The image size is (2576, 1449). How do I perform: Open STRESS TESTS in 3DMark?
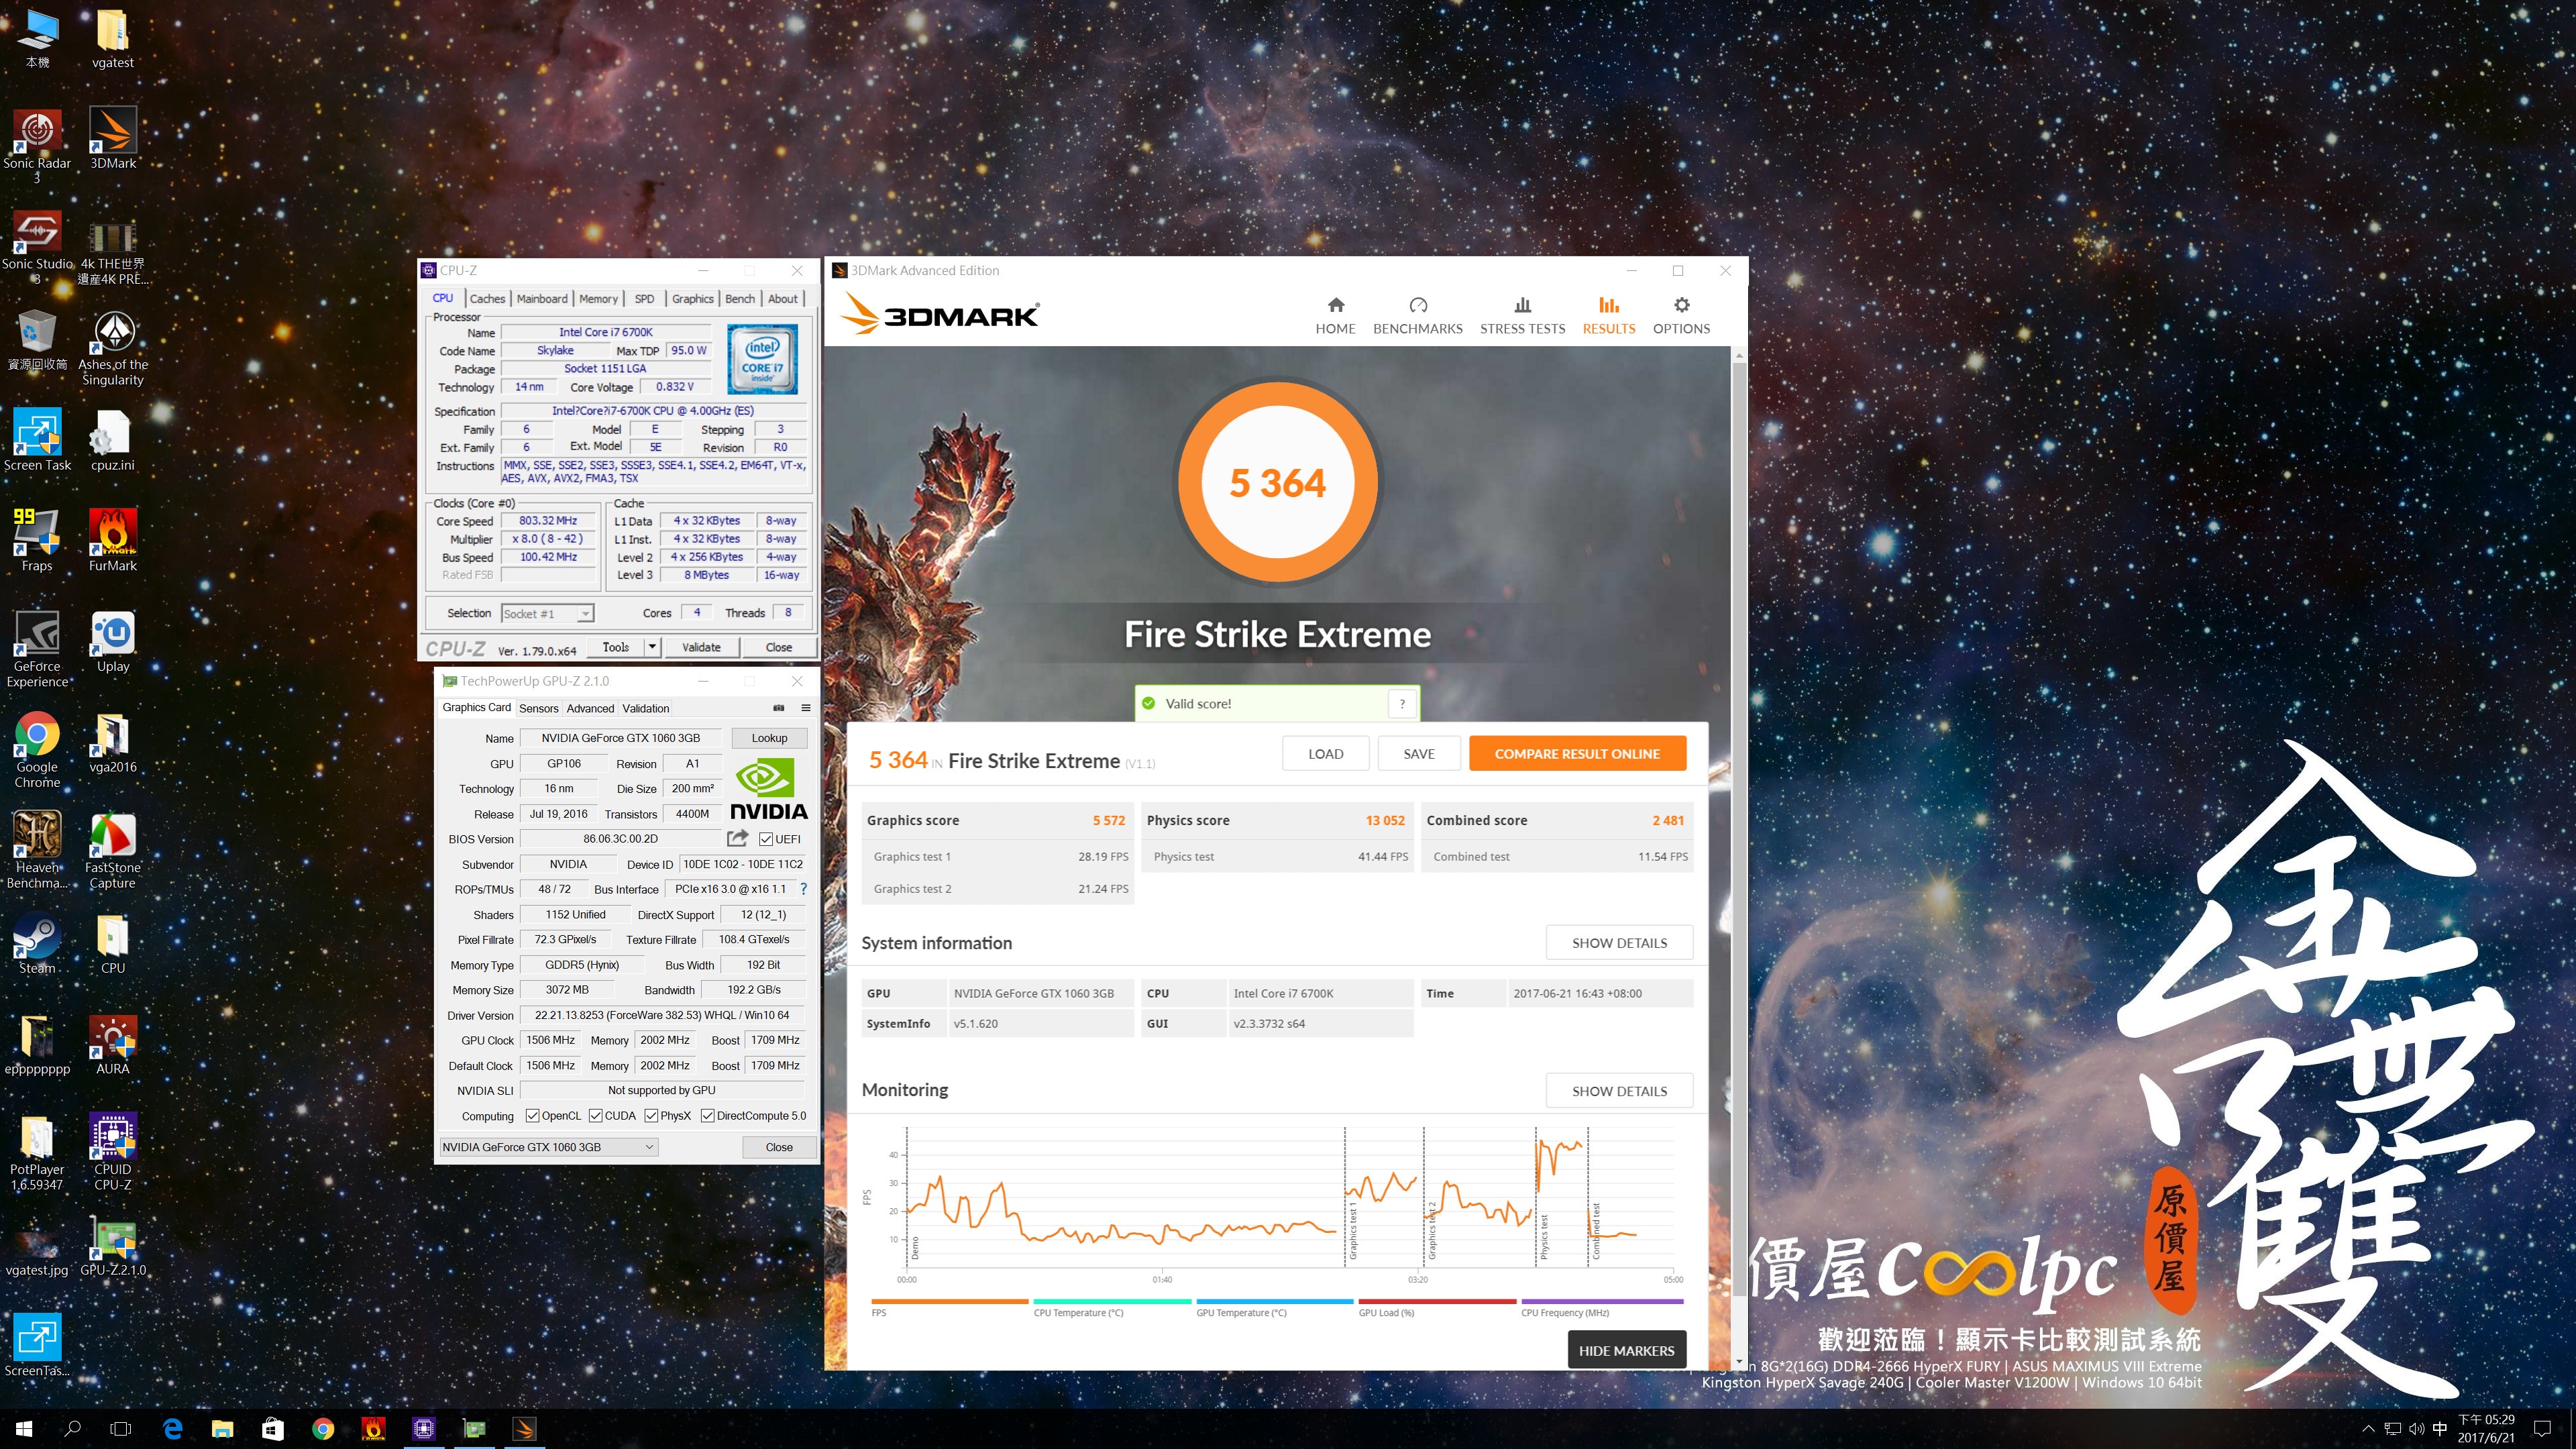point(1522,316)
